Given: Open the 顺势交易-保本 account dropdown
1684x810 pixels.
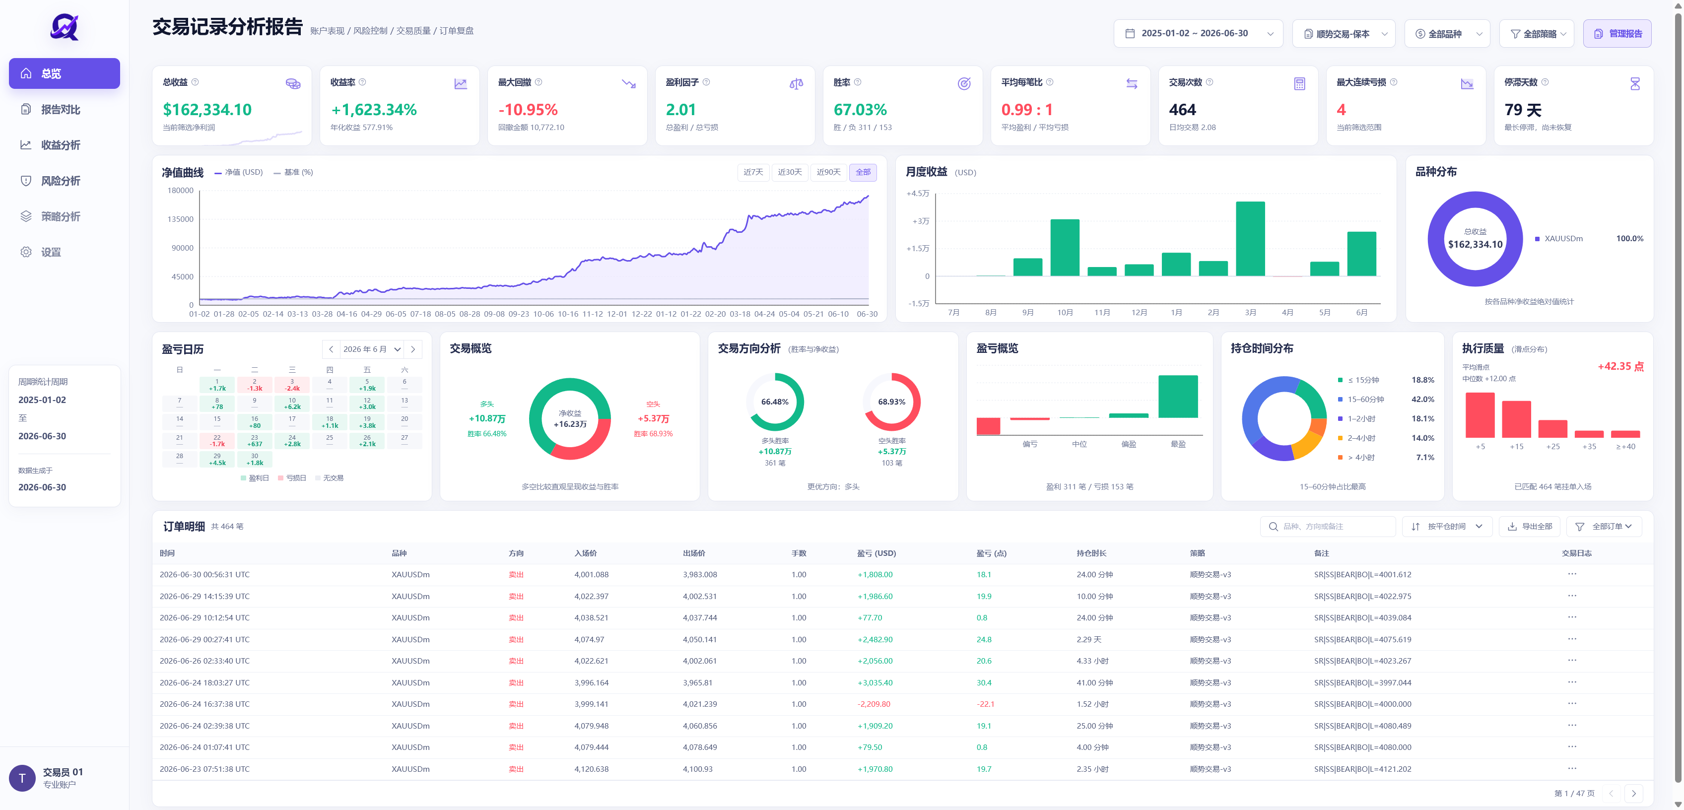Looking at the screenshot, I should tap(1344, 33).
